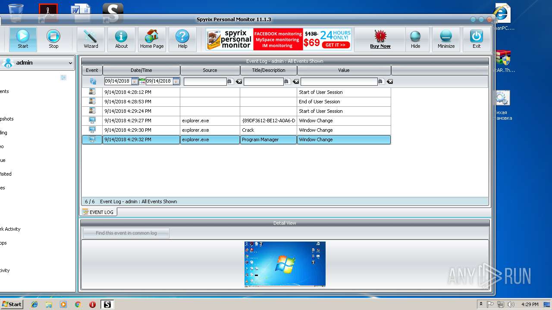Open Internet Explorer from taskbar
This screenshot has height=310, width=552.
tap(34, 304)
